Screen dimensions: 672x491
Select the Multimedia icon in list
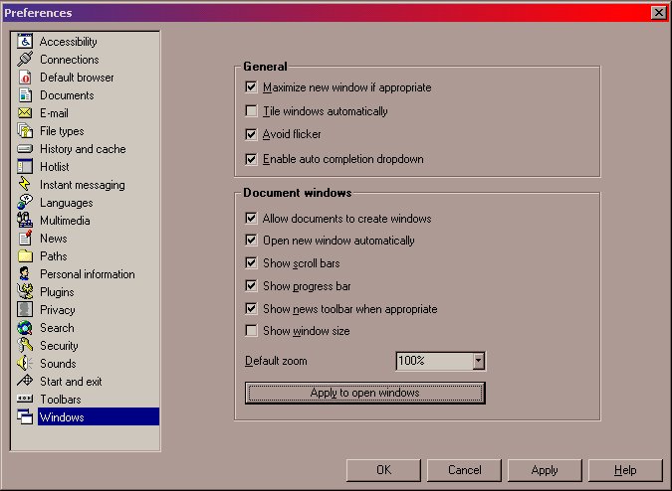pyautogui.click(x=25, y=221)
